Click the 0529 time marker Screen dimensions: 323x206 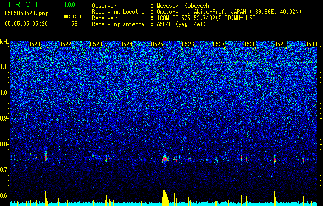[280, 44]
